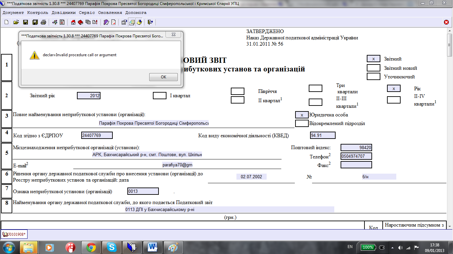Click the checklist icon with red checkmark
The height and width of the screenshot is (254, 453).
pyautogui.click(x=62, y=22)
